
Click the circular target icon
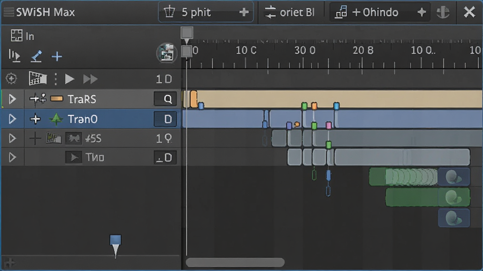click(x=11, y=79)
